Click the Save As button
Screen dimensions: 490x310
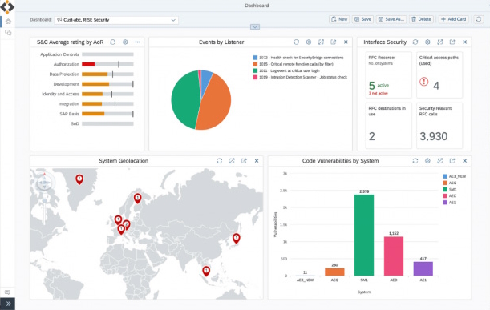click(391, 19)
